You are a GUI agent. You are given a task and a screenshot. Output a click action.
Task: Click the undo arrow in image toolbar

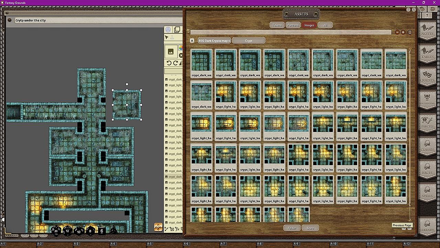point(169,63)
